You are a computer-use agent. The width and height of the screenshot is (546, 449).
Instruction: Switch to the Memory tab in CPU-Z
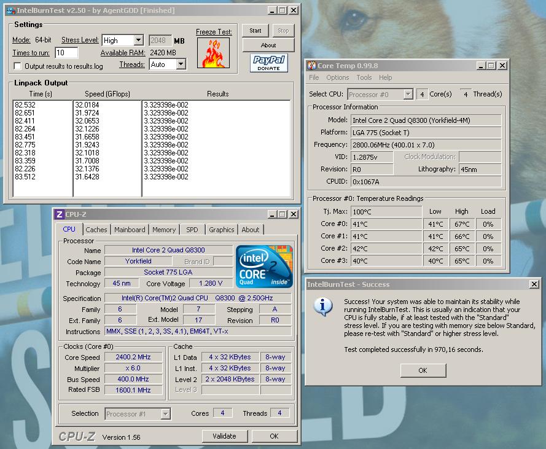[x=163, y=230]
